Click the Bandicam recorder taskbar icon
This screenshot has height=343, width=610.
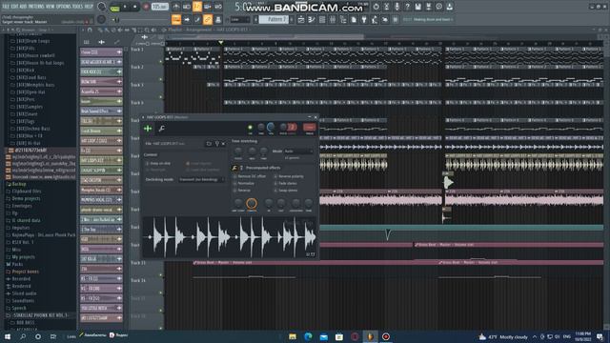(x=386, y=336)
